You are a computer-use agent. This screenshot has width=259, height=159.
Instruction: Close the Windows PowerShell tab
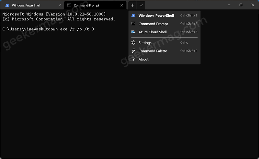pos(60,6)
